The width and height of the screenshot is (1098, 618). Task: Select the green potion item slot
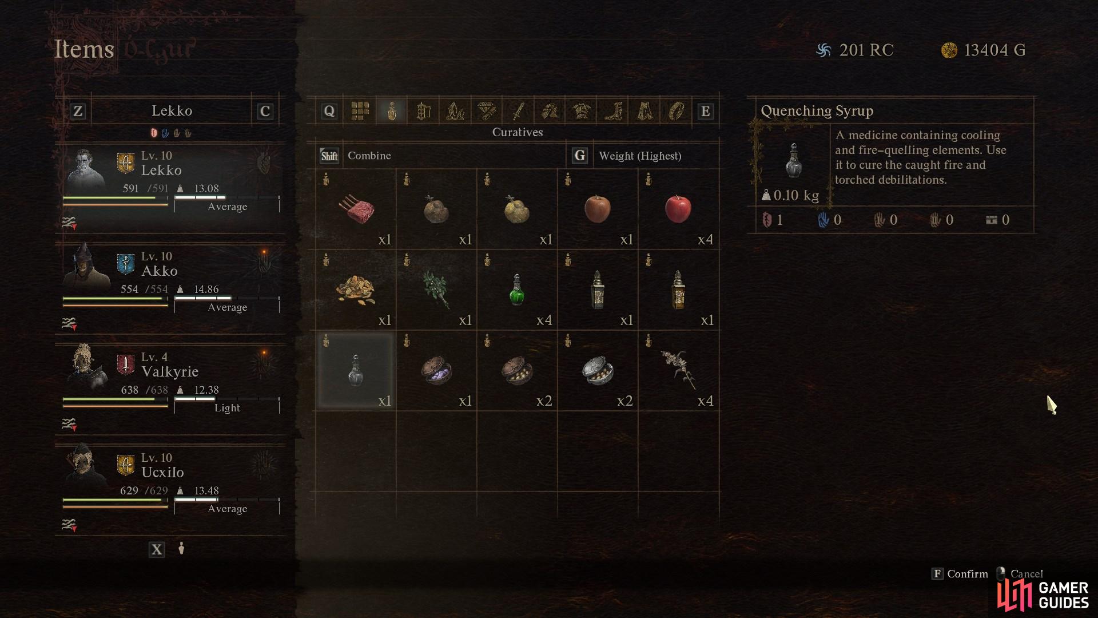coord(517,290)
